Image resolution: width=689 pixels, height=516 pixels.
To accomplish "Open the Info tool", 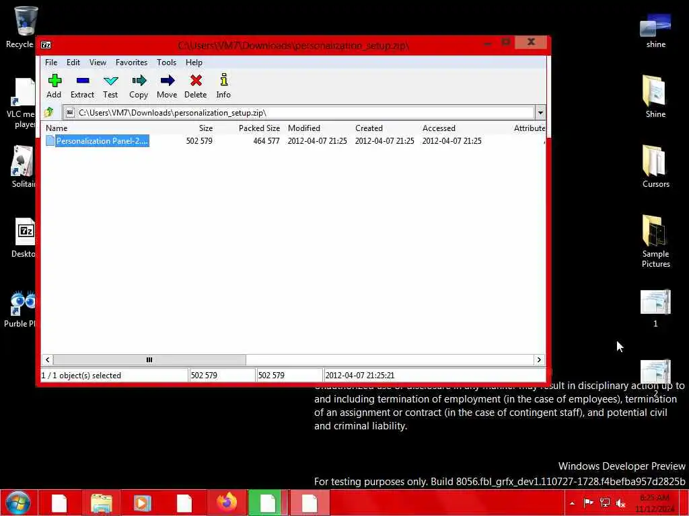I will [x=223, y=86].
